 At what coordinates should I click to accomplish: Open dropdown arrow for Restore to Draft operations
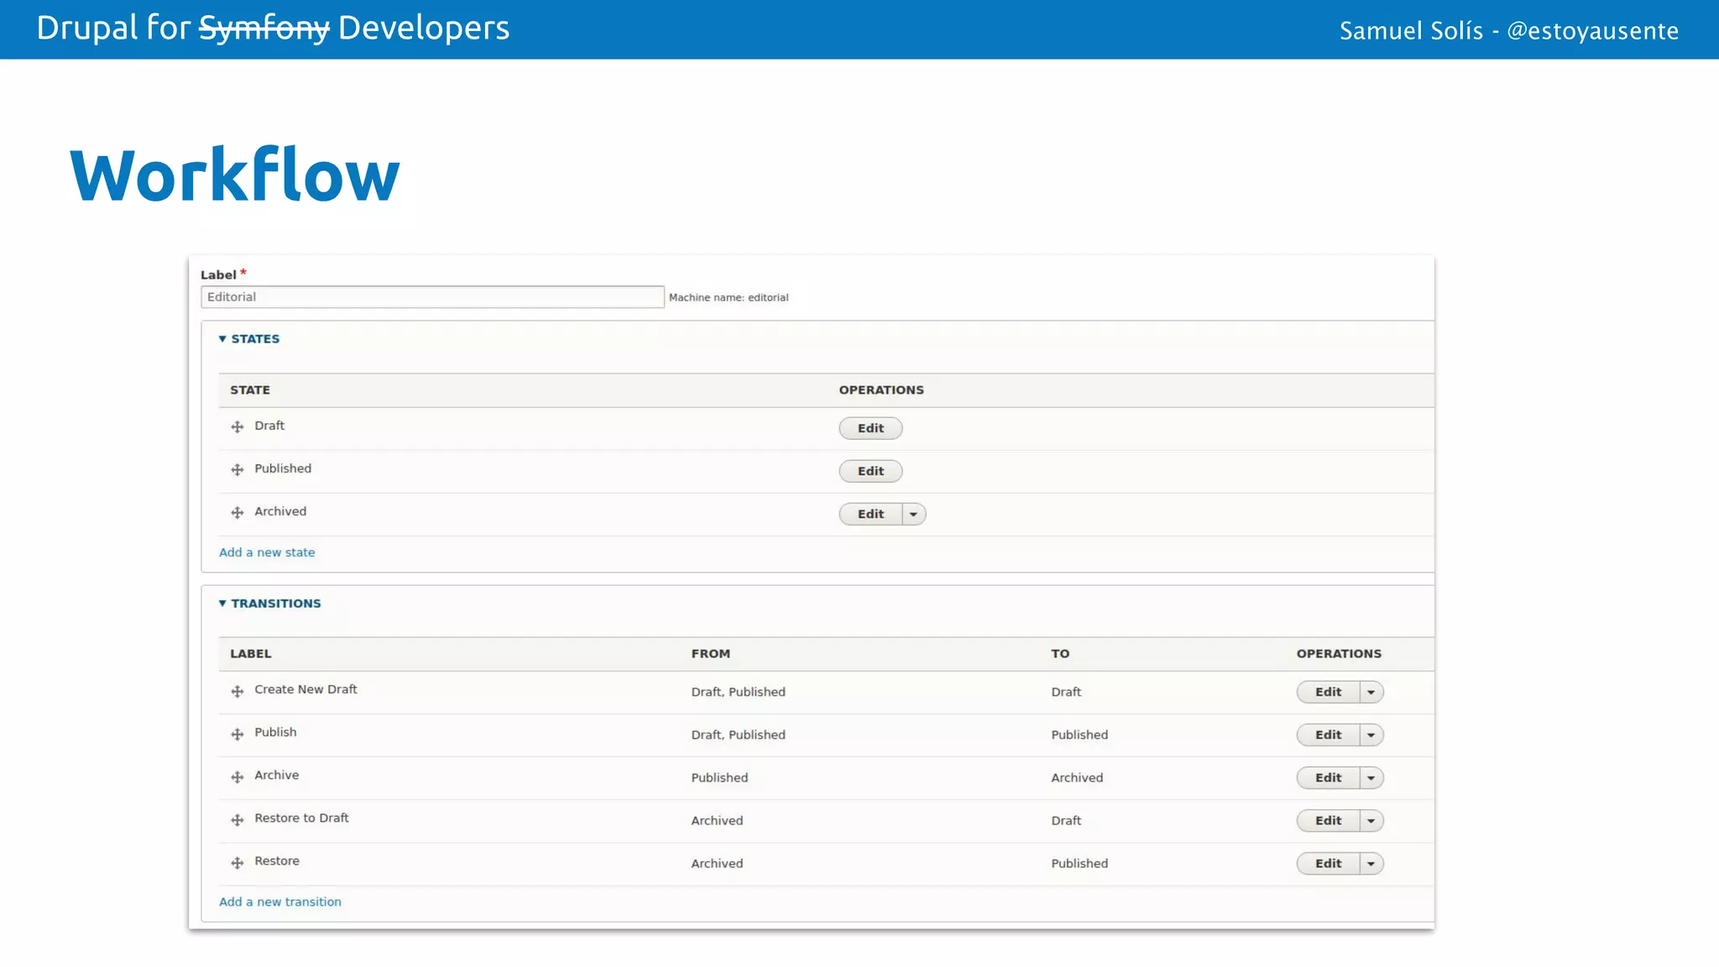1371,821
